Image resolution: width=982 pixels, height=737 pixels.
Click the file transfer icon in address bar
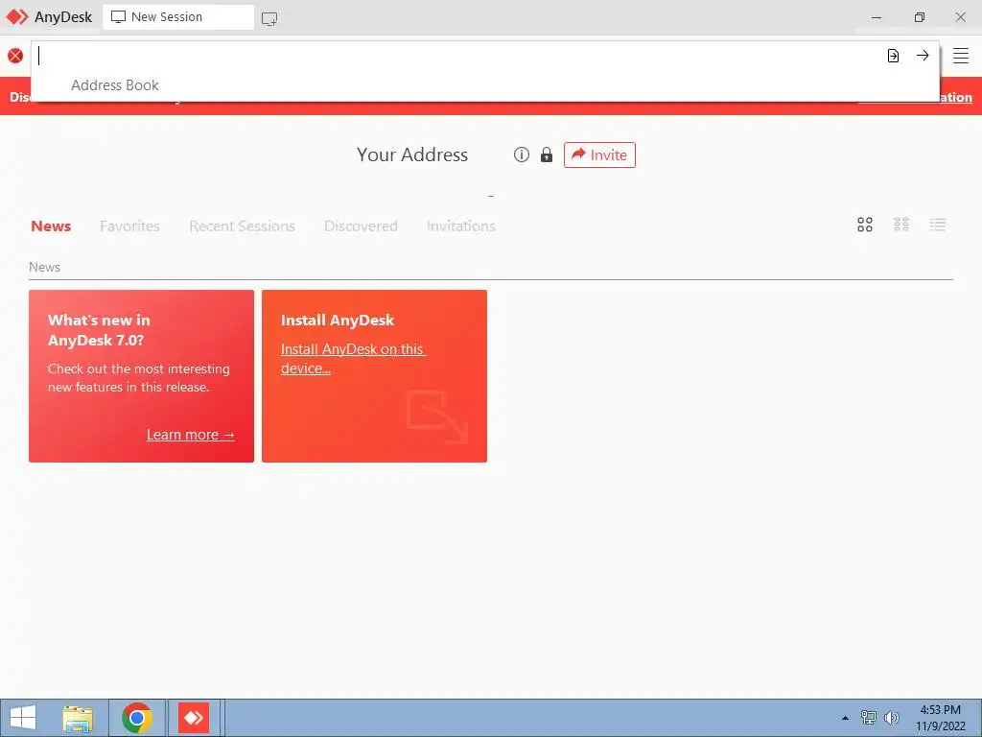point(893,56)
